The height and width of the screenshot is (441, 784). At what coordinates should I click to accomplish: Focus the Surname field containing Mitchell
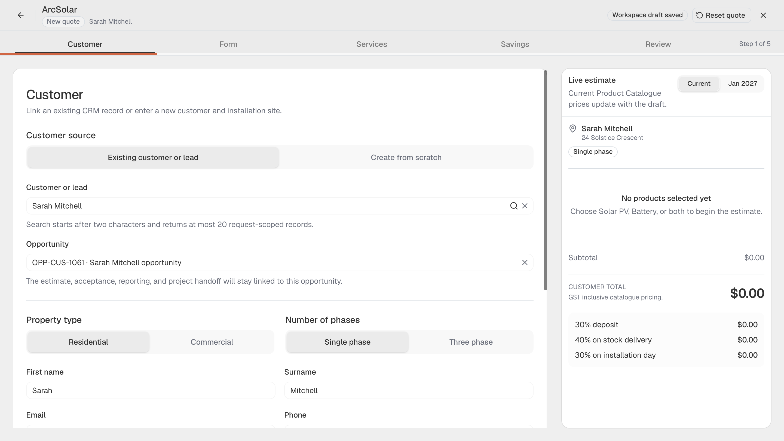408,390
